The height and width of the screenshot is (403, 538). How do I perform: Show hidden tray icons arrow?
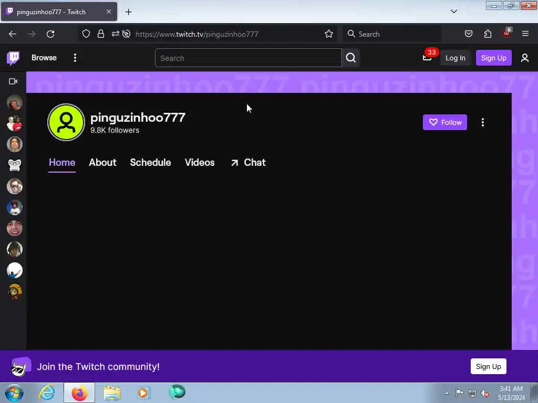tap(447, 393)
